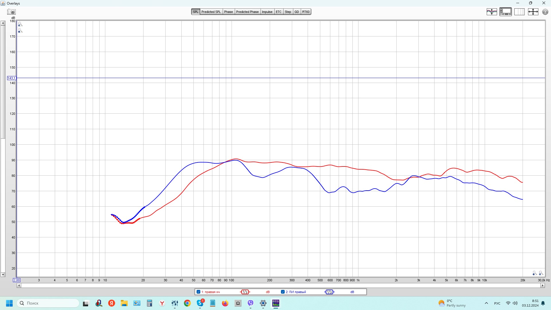Switch to Predicted SPL tab
The width and height of the screenshot is (551, 310).
click(211, 12)
